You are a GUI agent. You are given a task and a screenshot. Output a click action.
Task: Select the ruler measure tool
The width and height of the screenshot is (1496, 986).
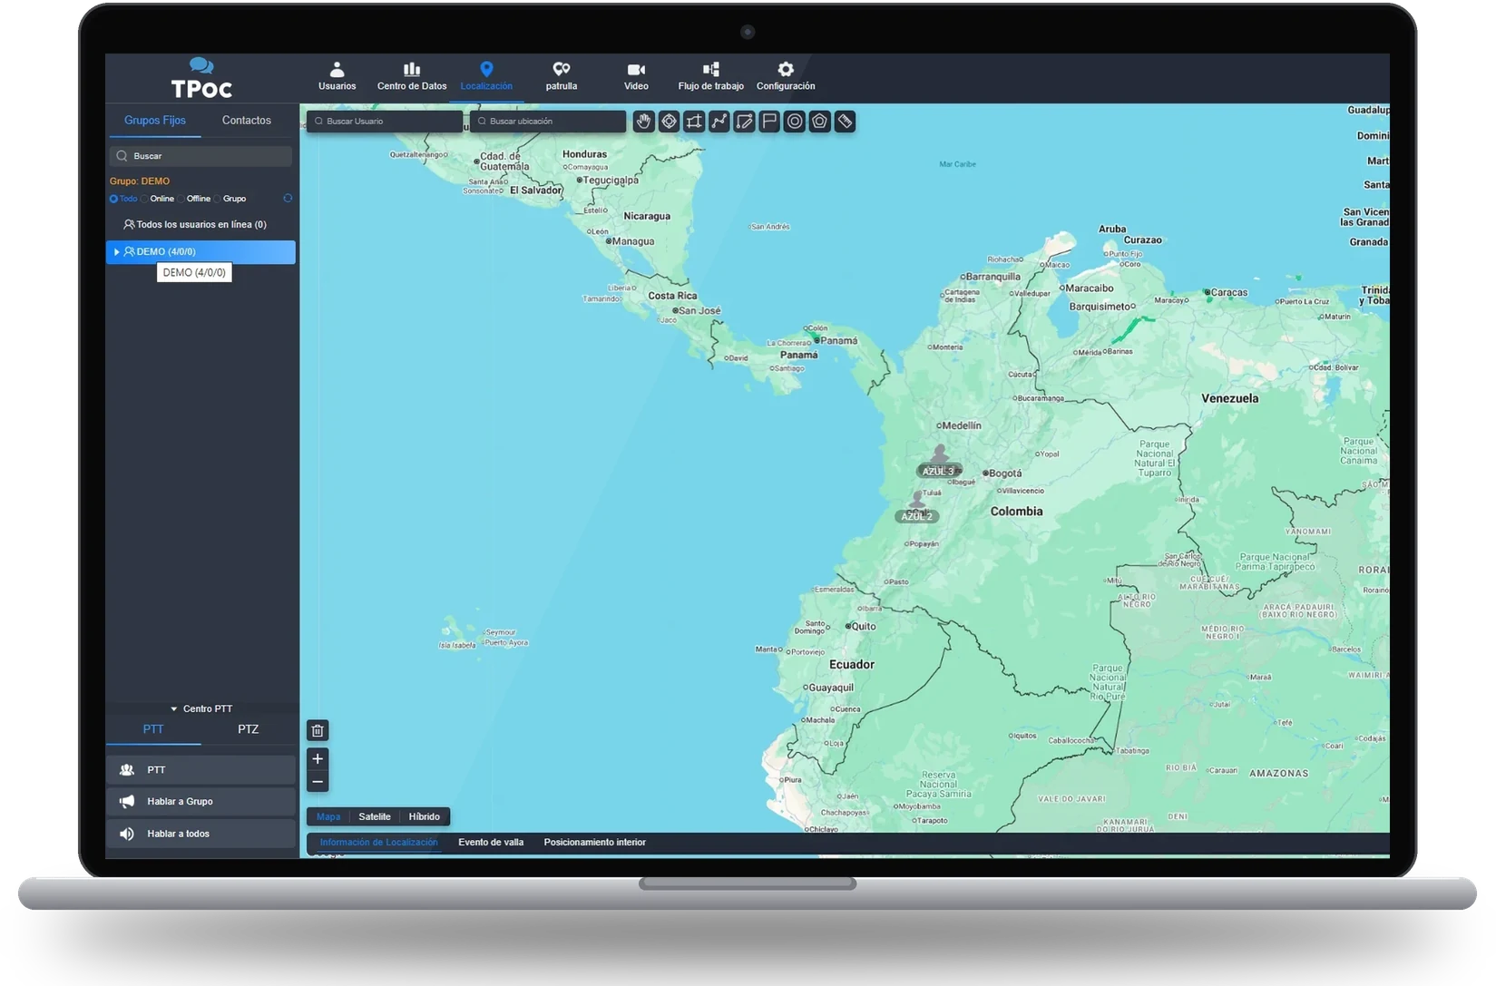pyautogui.click(x=845, y=122)
